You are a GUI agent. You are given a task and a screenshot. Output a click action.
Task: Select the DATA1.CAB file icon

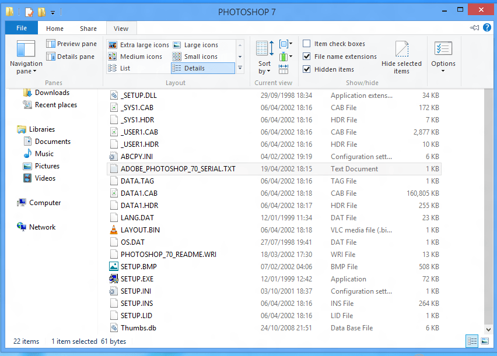coord(114,193)
